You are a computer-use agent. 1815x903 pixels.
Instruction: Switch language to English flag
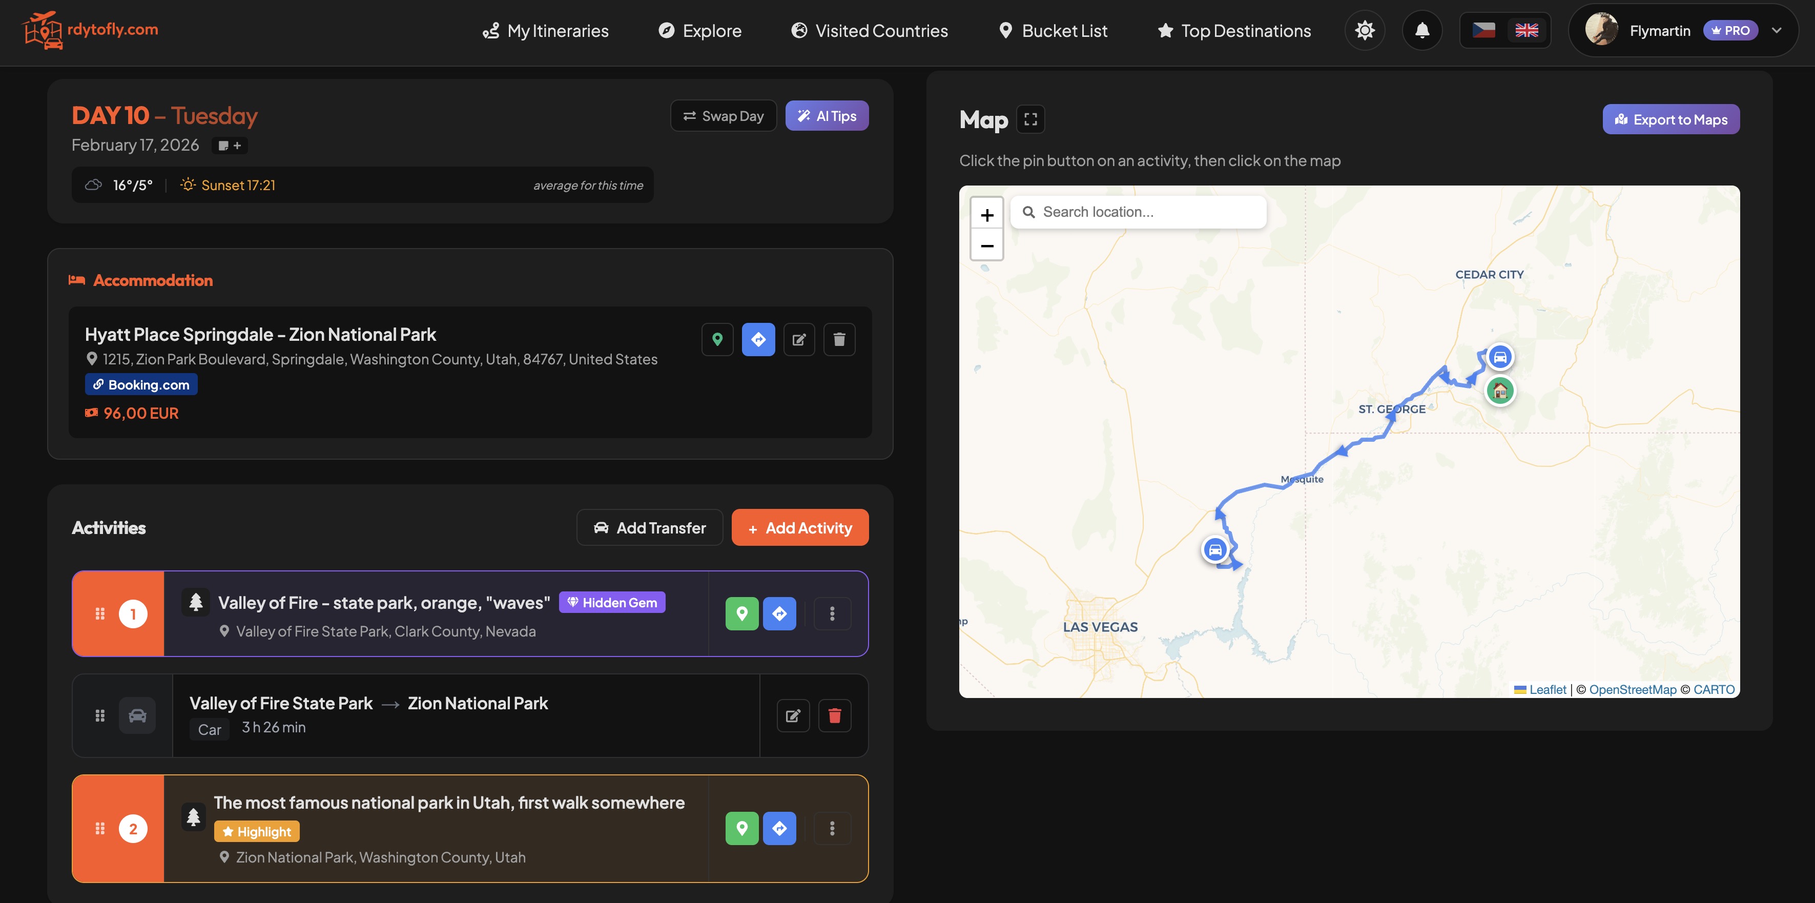point(1527,30)
